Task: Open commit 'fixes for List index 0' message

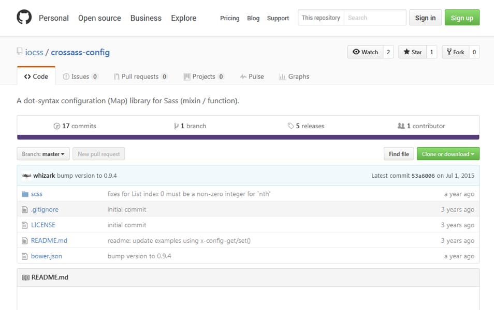Action: click(x=189, y=194)
